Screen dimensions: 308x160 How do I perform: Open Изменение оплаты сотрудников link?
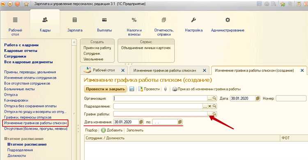30,78
